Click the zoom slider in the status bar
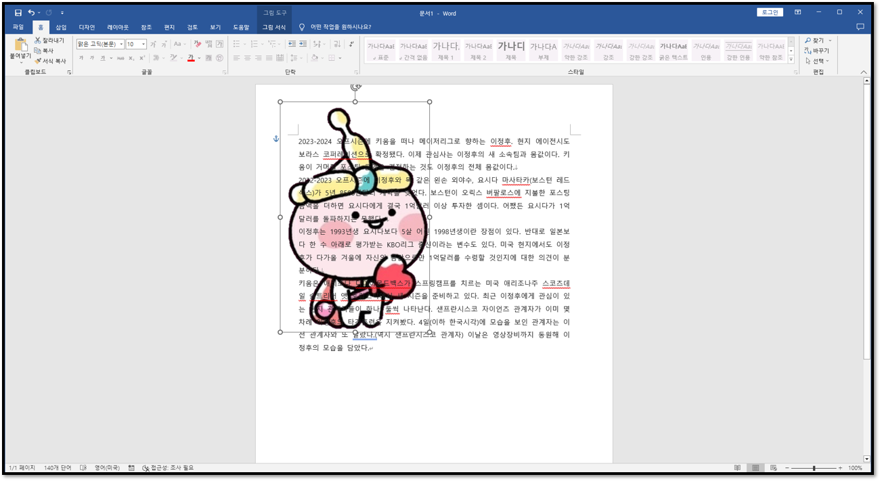Viewport: 880px width, 481px height. [814, 468]
